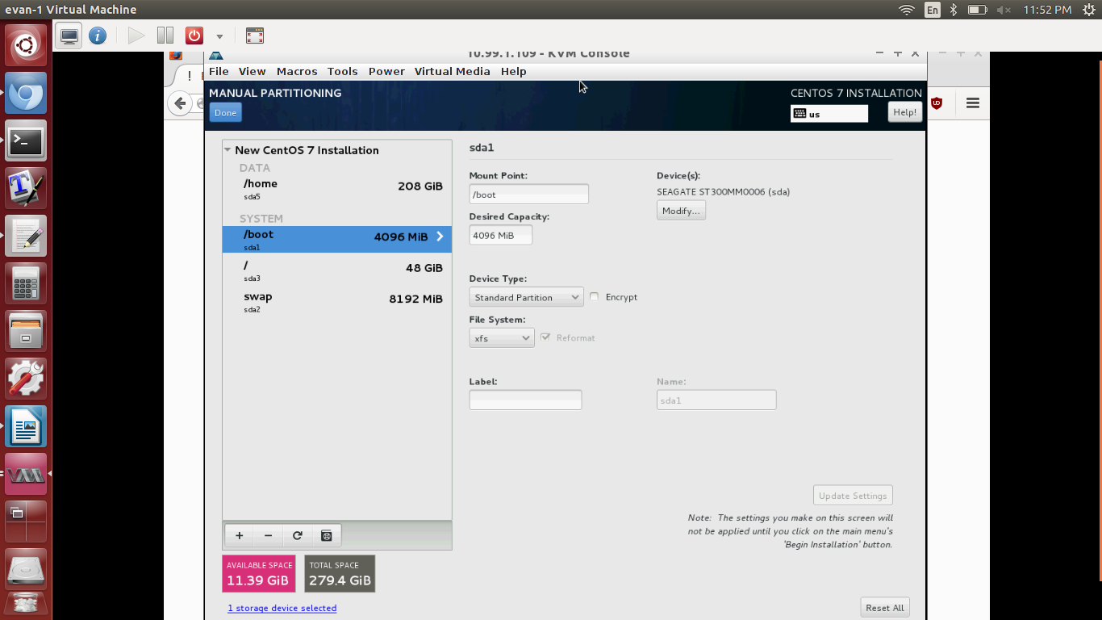Click the Modify... device button

pos(681,211)
